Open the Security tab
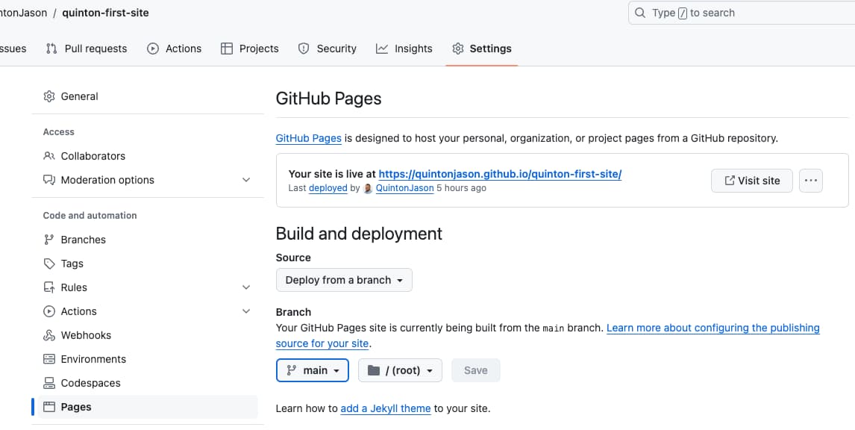The image size is (855, 430). (328, 49)
